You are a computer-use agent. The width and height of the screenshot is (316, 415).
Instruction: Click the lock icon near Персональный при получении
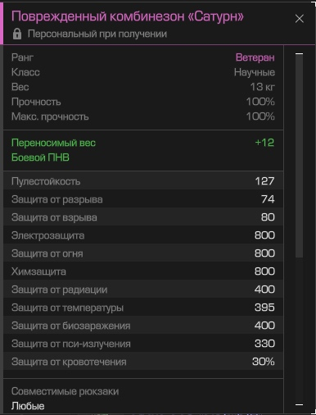(x=17, y=34)
